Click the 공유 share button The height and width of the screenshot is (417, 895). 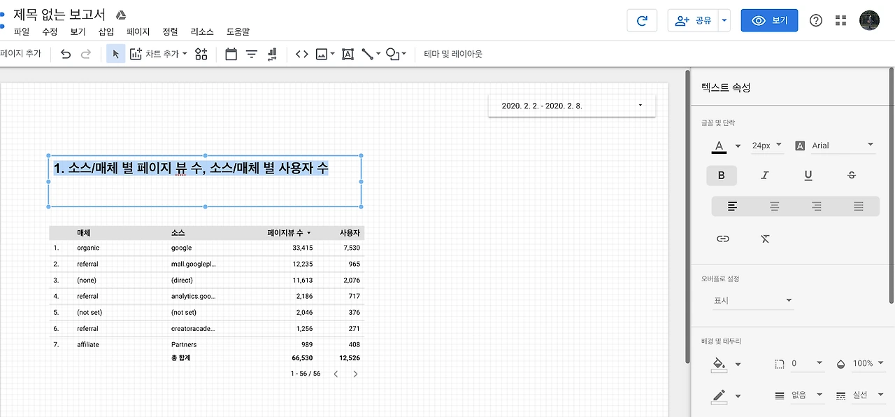coord(692,21)
